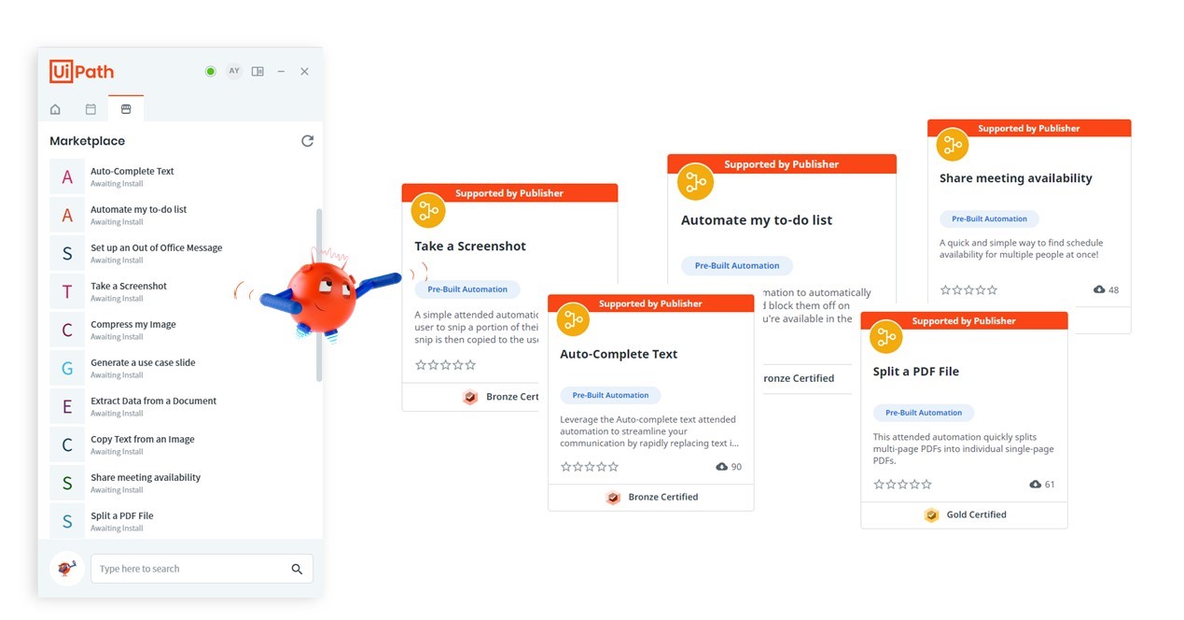Select Take a Screenshot list entry
Image resolution: width=1184 pixels, height=620 pixels.
click(182, 291)
